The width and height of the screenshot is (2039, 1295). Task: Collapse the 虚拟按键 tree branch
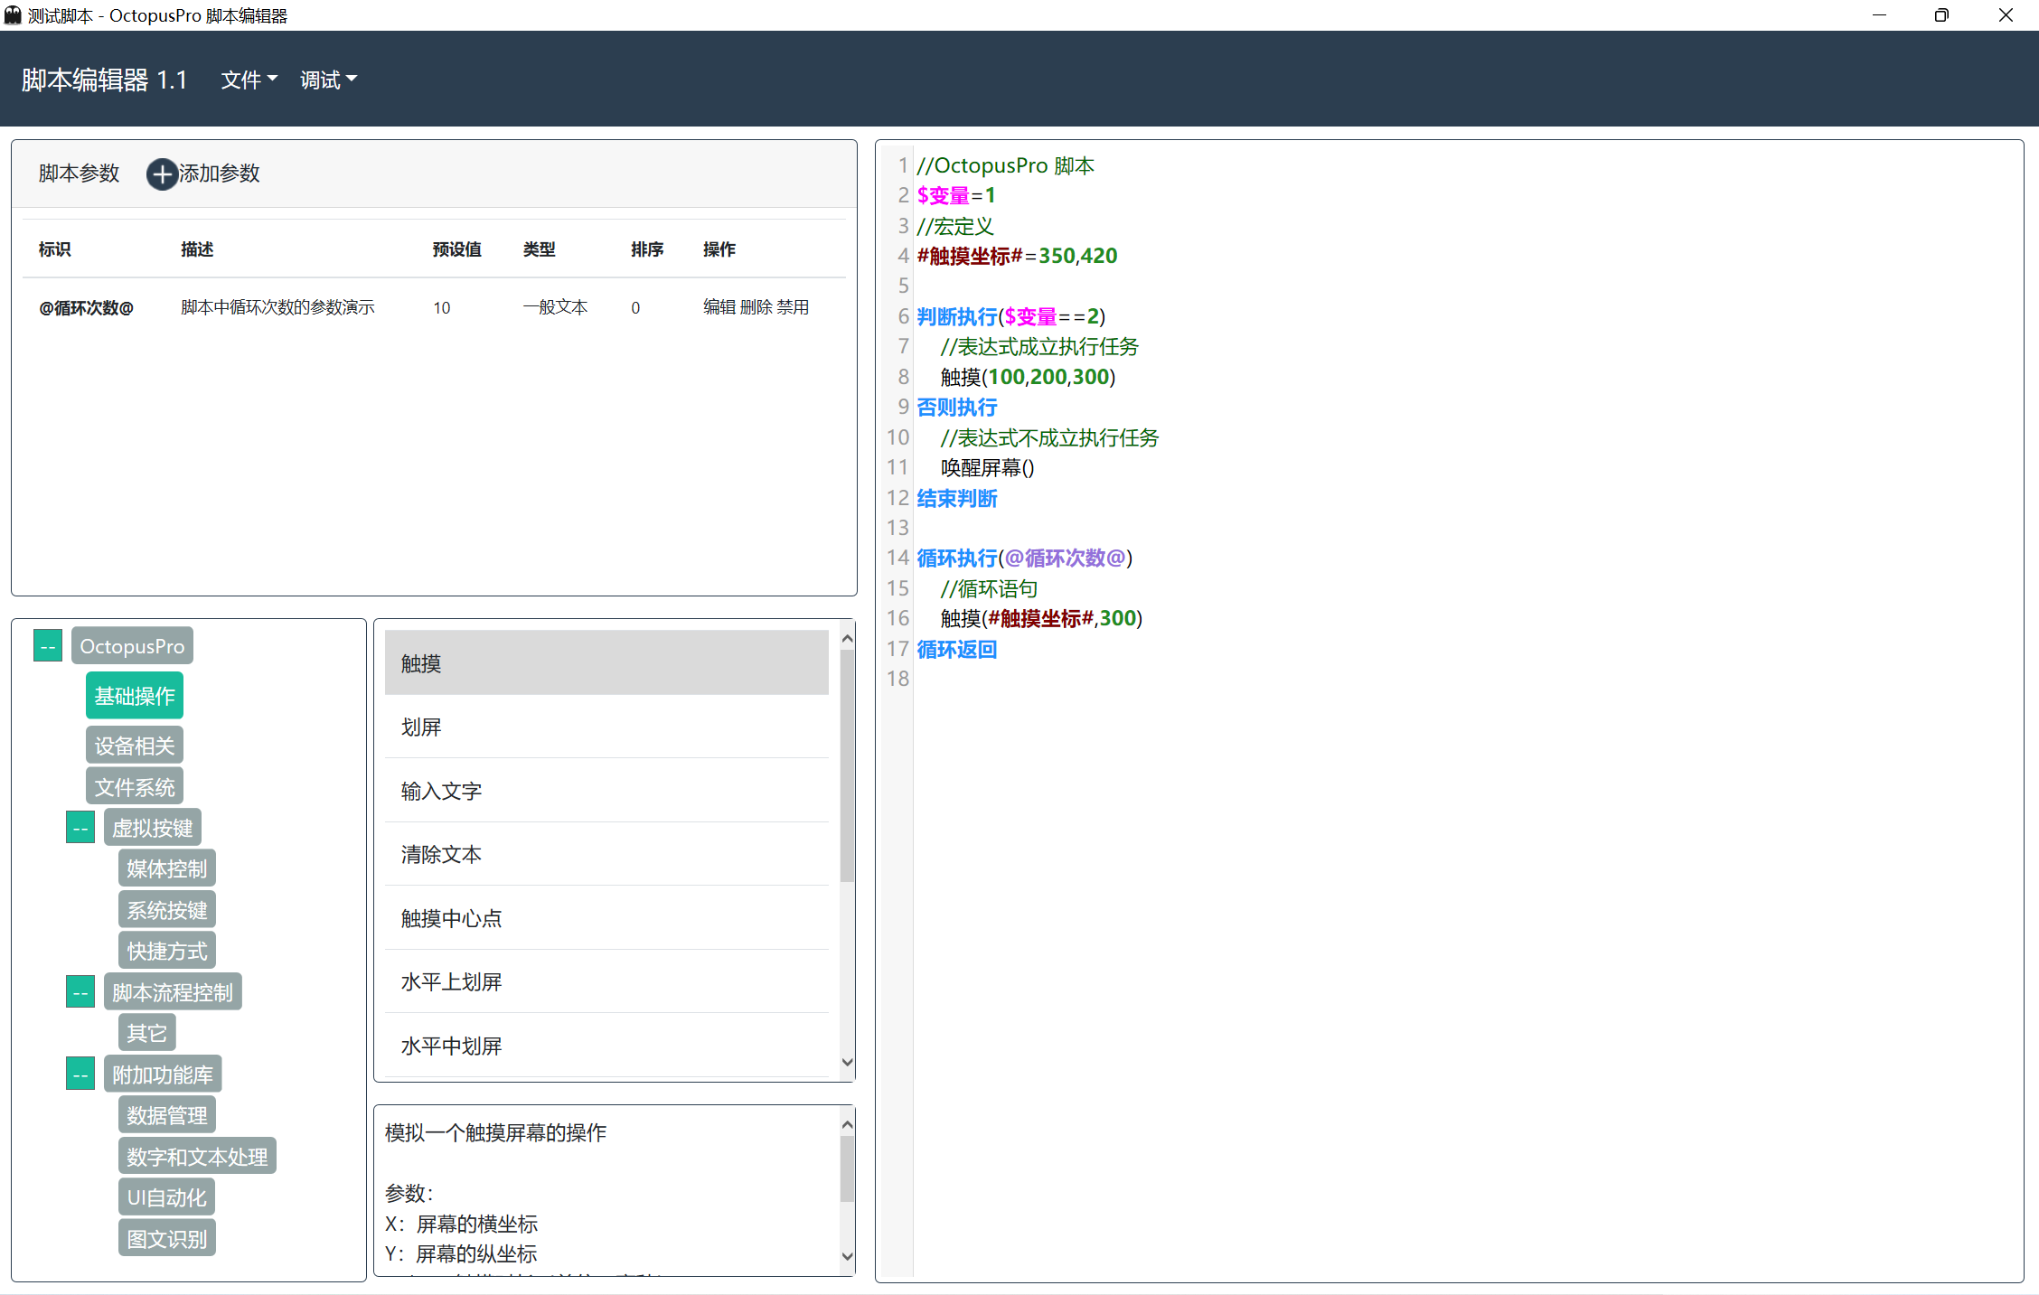coord(80,828)
